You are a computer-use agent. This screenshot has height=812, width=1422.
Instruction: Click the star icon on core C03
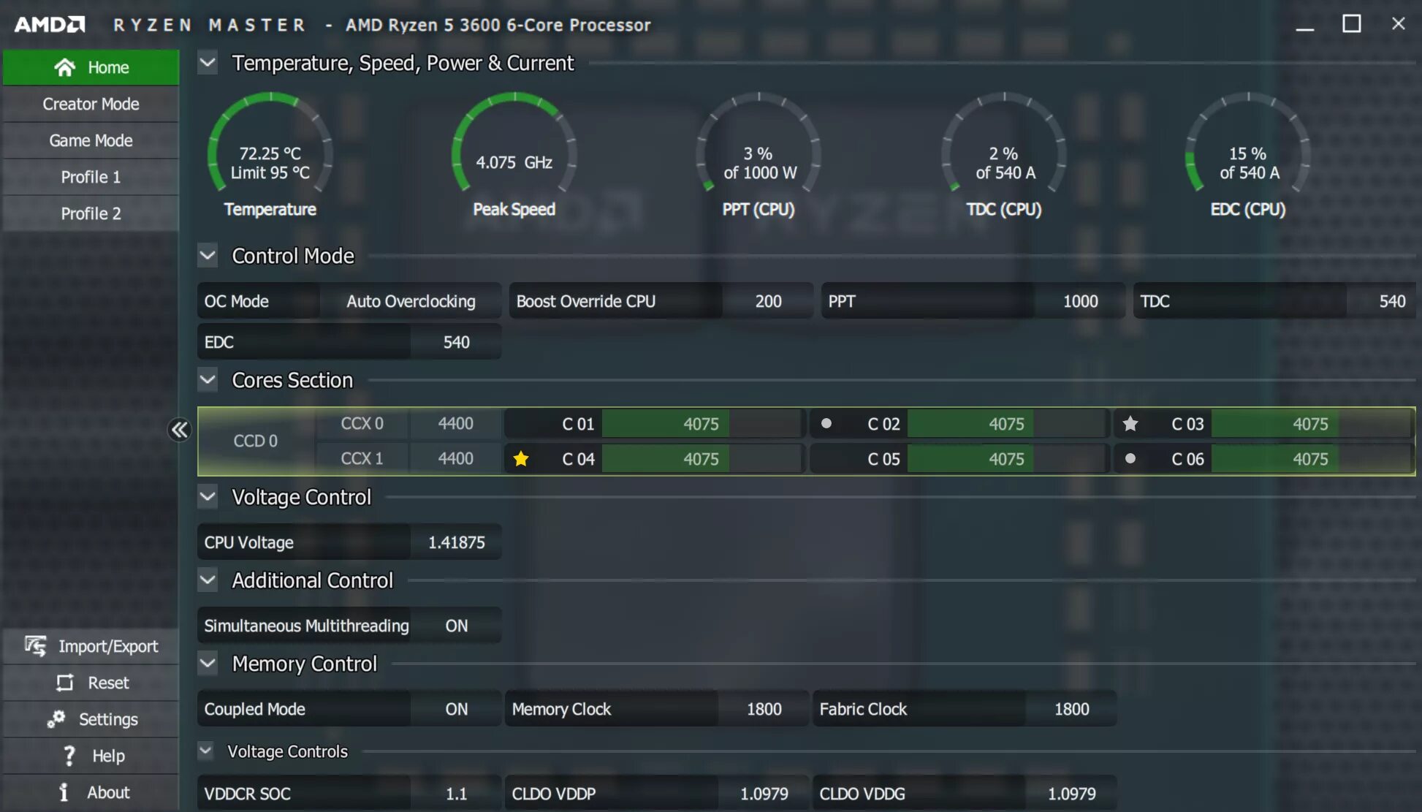1130,423
